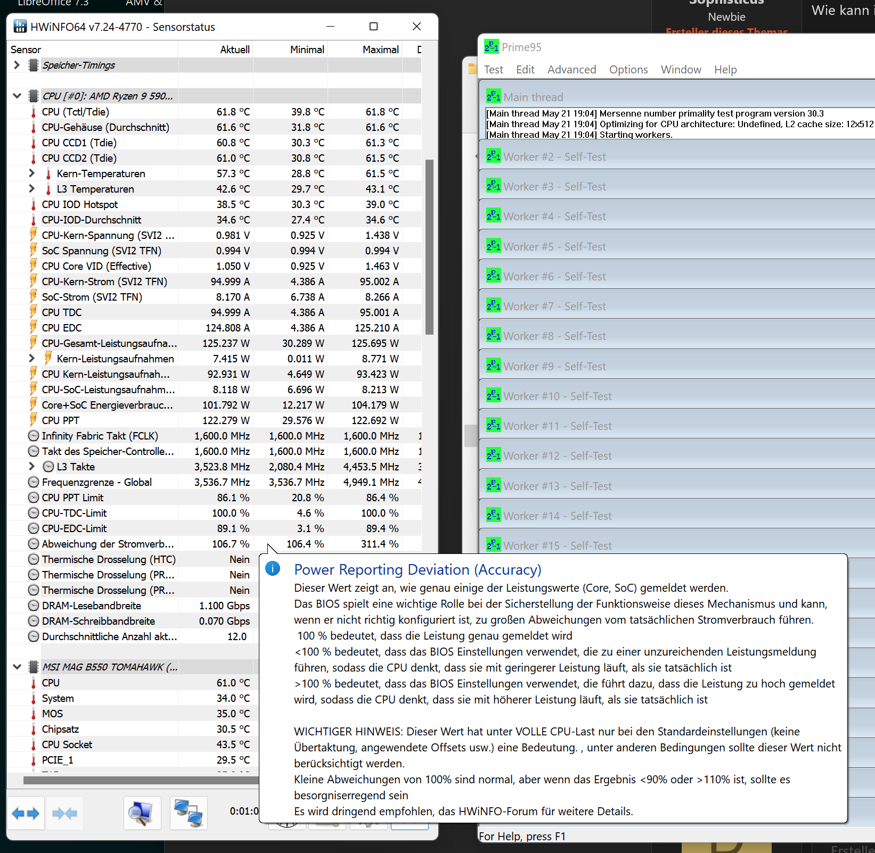Screen dimensions: 875x853
Task: Click the HWiNFO horizontal scrollbar
Action: (x=141, y=780)
